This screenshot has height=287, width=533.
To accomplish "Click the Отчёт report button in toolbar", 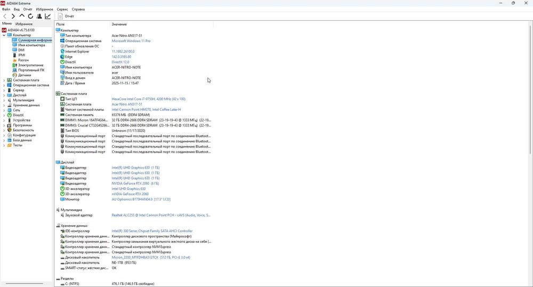I will tap(66, 17).
